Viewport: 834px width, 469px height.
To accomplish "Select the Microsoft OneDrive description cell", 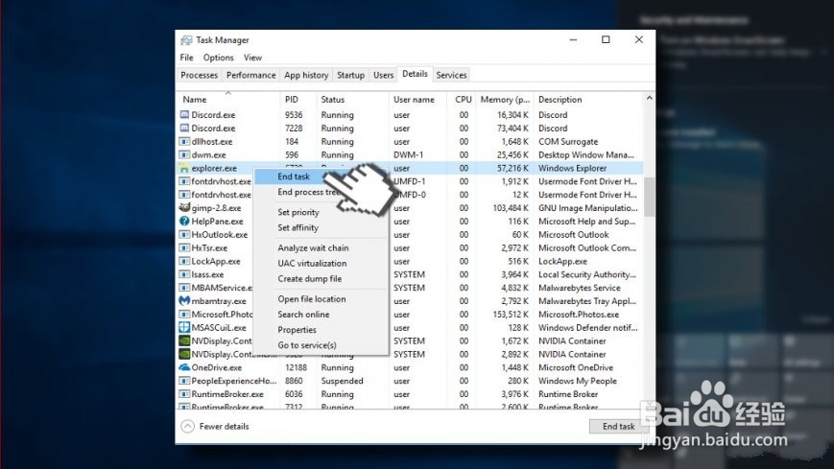I will pos(576,367).
